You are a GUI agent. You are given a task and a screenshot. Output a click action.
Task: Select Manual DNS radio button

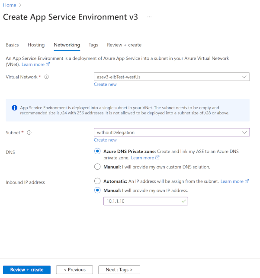(x=97, y=167)
